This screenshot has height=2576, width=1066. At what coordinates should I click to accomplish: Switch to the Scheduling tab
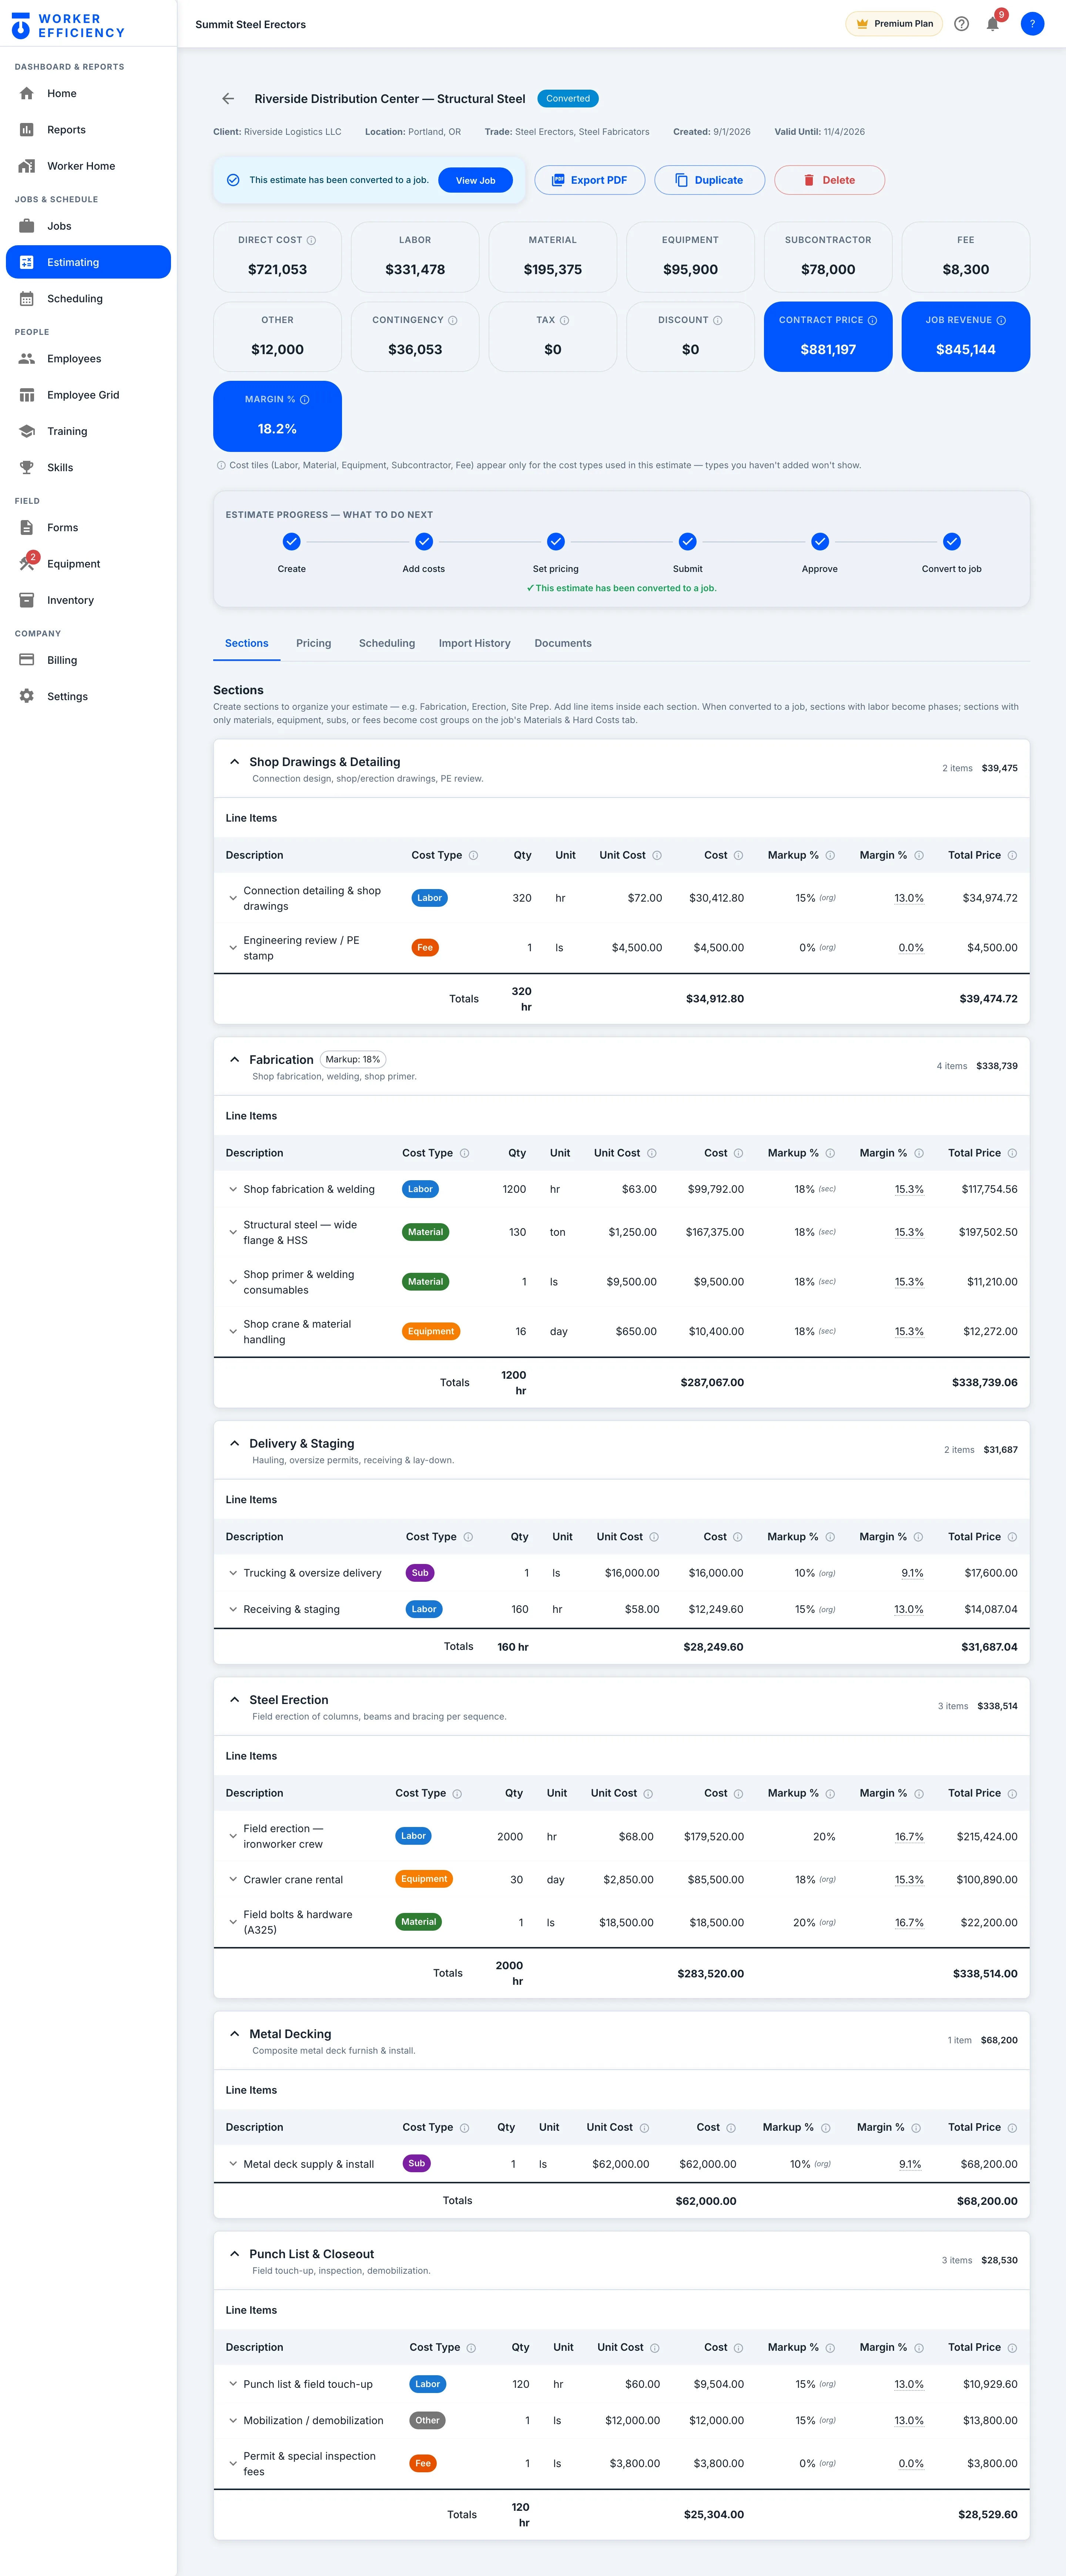[387, 643]
